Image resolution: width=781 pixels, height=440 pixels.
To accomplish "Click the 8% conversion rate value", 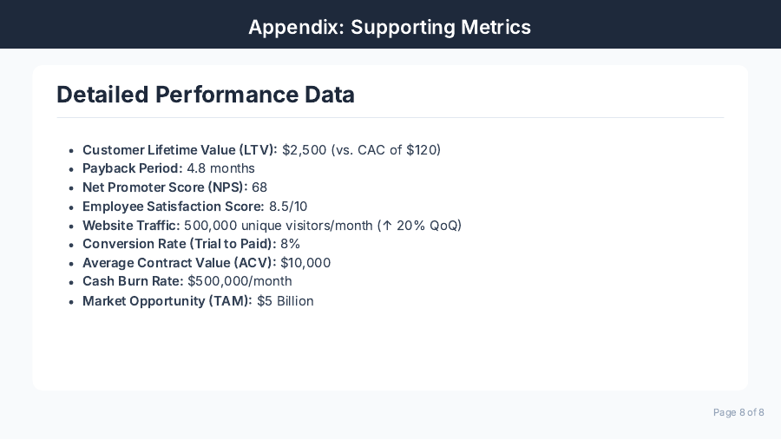I will [x=290, y=244].
